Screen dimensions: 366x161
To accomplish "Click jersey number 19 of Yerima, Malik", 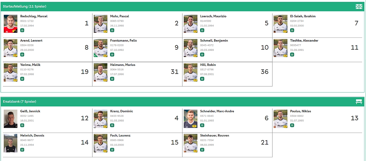I will tap(85, 72).
